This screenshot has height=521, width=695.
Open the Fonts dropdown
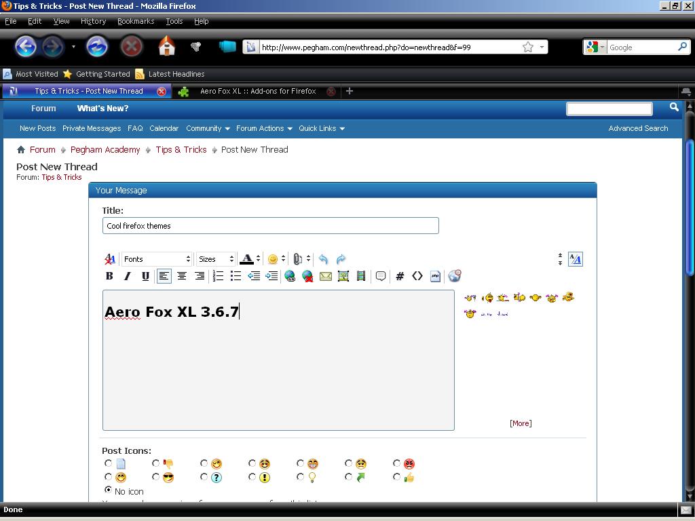click(157, 259)
